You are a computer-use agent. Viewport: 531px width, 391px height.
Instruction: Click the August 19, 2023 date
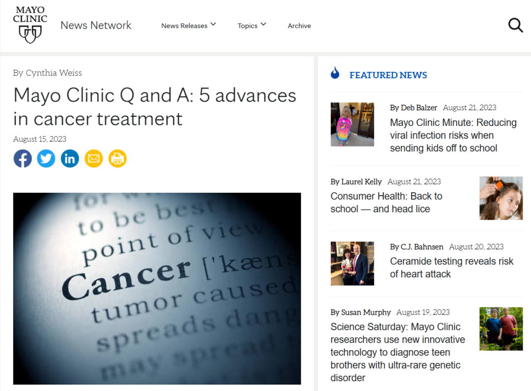423,312
